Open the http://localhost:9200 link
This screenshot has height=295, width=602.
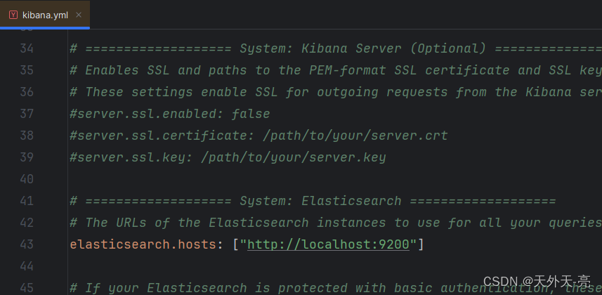(x=328, y=244)
